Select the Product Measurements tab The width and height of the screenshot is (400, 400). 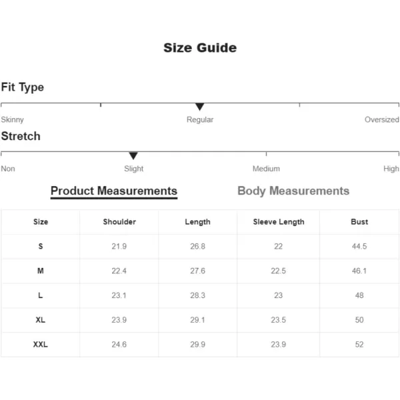click(x=114, y=191)
